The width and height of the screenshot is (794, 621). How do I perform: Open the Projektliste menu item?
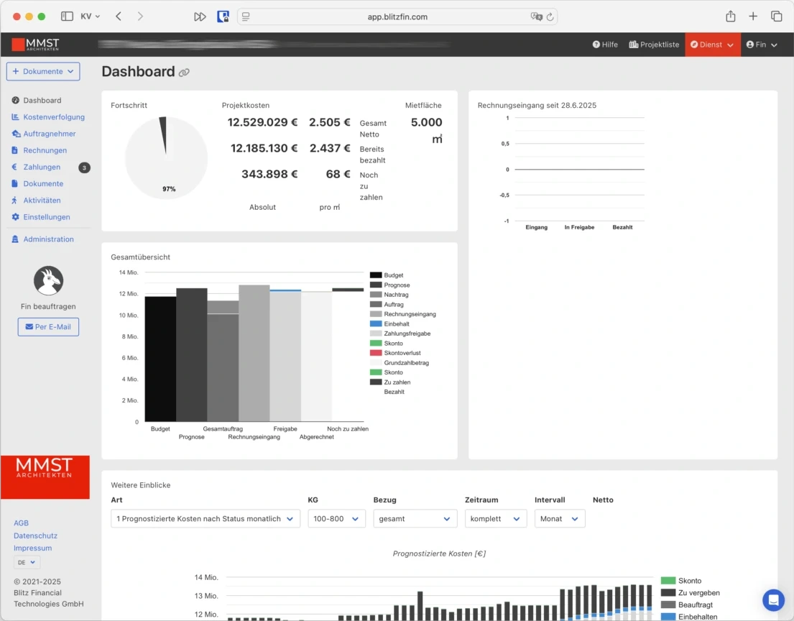pos(653,45)
